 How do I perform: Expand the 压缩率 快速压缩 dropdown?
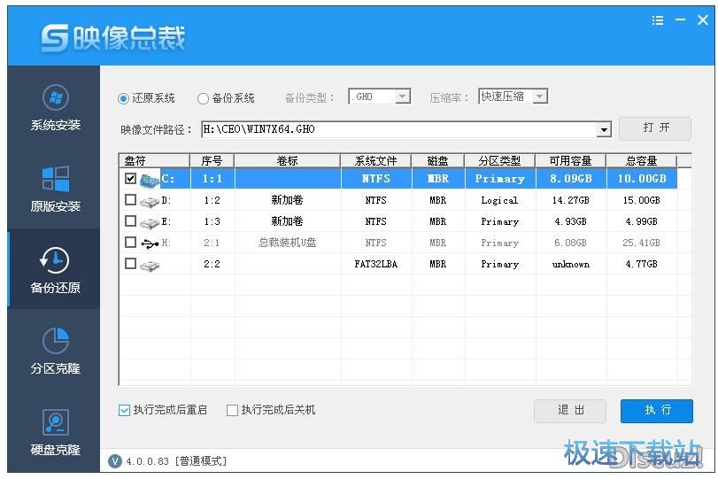coord(539,97)
